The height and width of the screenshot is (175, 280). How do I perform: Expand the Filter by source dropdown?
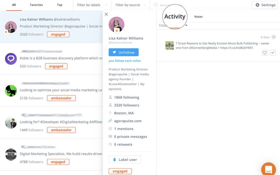tap(130, 5)
